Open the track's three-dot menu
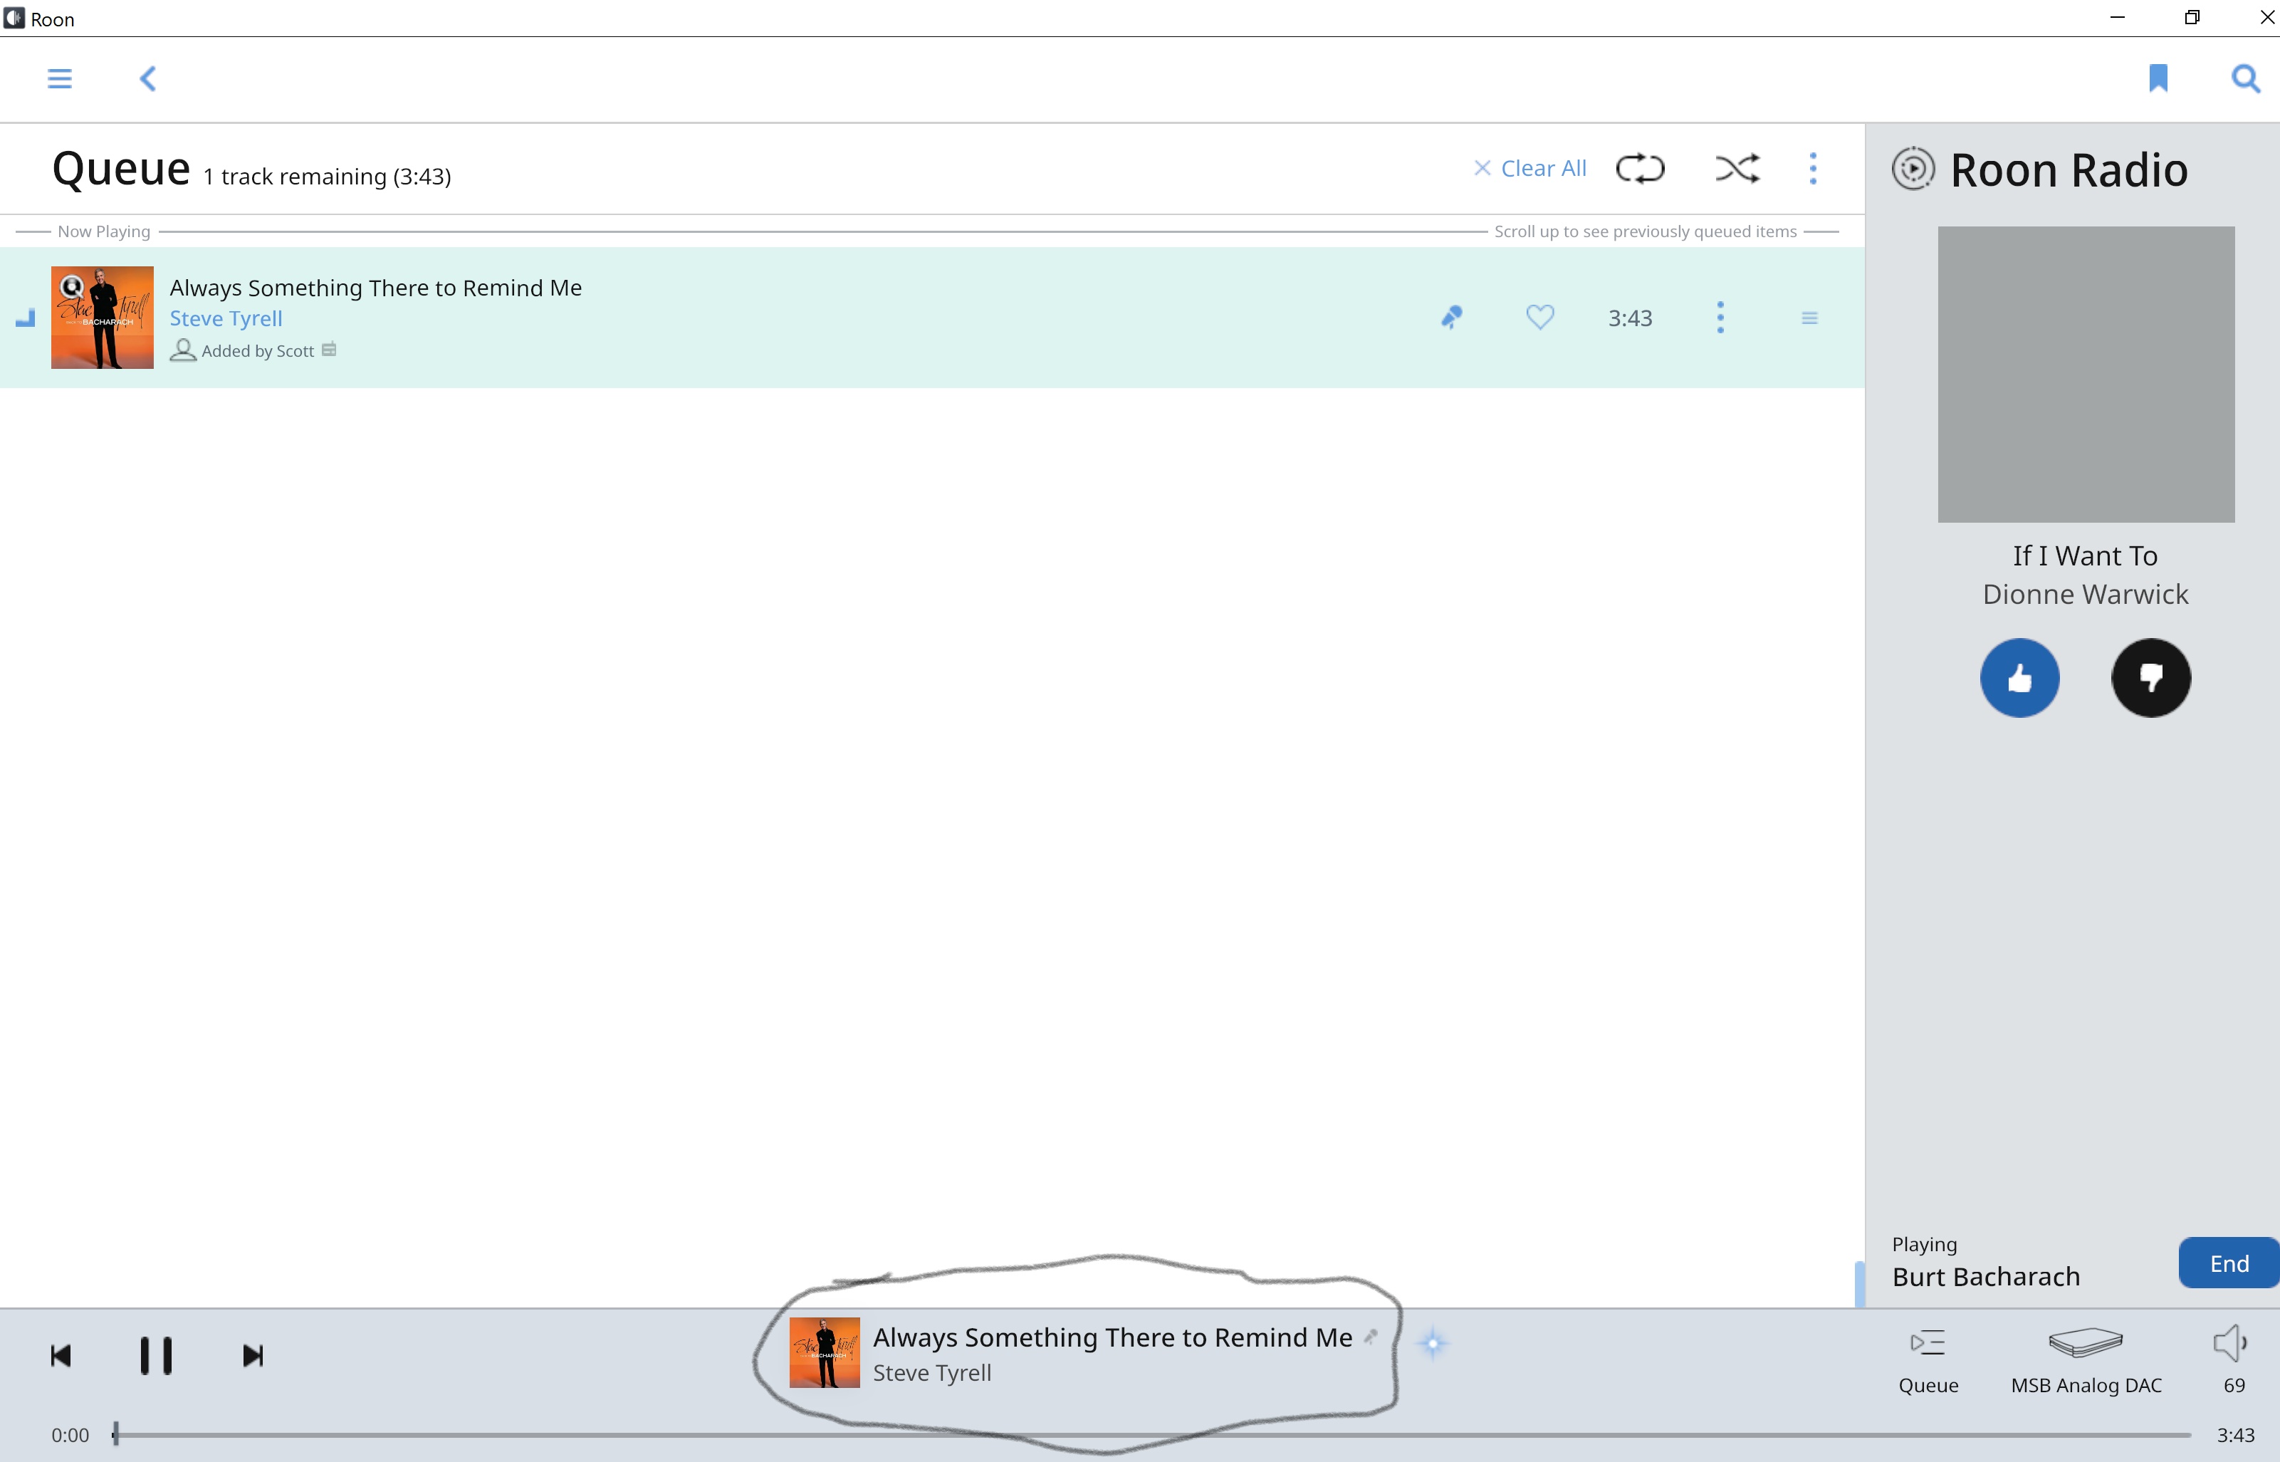This screenshot has width=2280, height=1462. click(x=1720, y=317)
